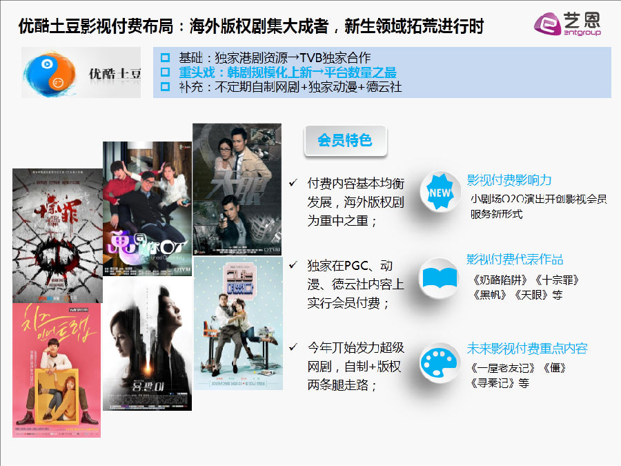Click checkmark beside 付费内容基本均衡 text
The height and width of the screenshot is (466, 621).
pyautogui.click(x=293, y=183)
